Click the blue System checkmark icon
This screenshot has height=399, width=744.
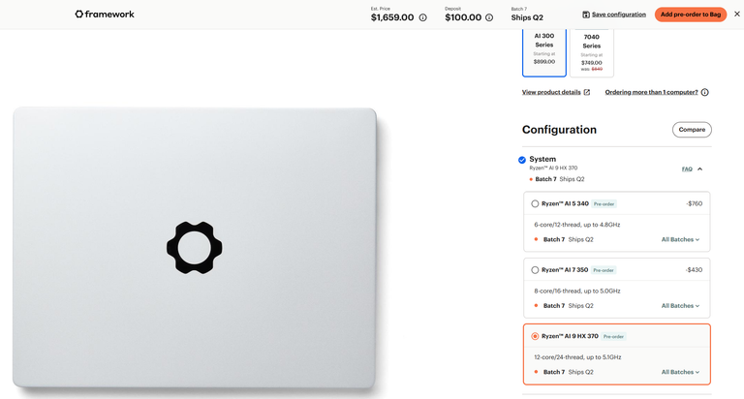[x=522, y=160]
